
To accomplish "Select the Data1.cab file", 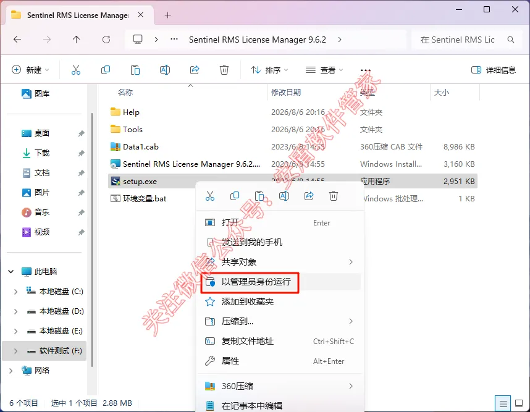I will tap(292, 146).
